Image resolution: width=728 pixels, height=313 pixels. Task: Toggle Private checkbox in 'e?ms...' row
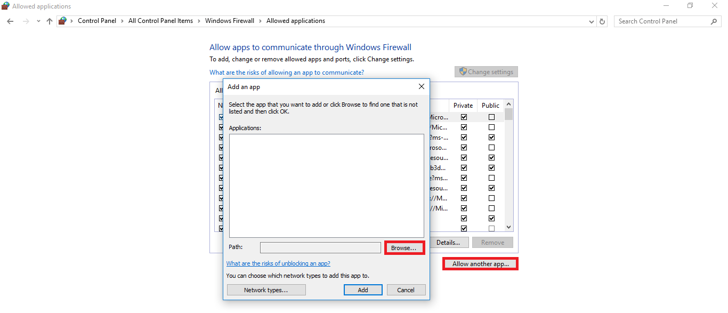point(464,178)
